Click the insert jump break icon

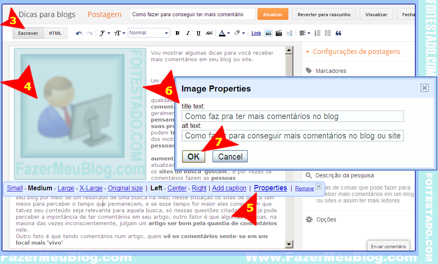click(x=290, y=33)
